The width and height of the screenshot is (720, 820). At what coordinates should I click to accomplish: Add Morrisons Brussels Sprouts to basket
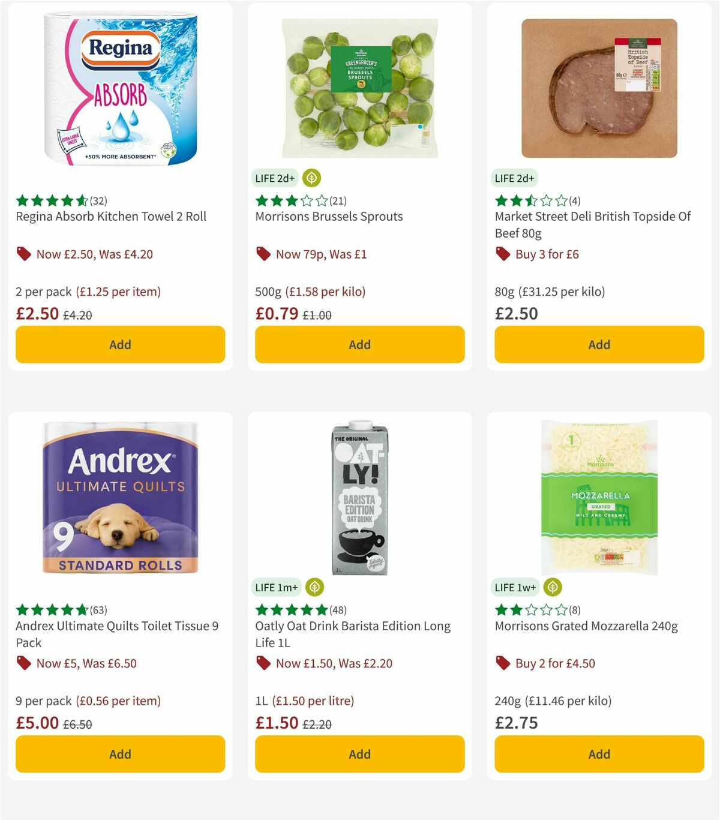tap(359, 344)
